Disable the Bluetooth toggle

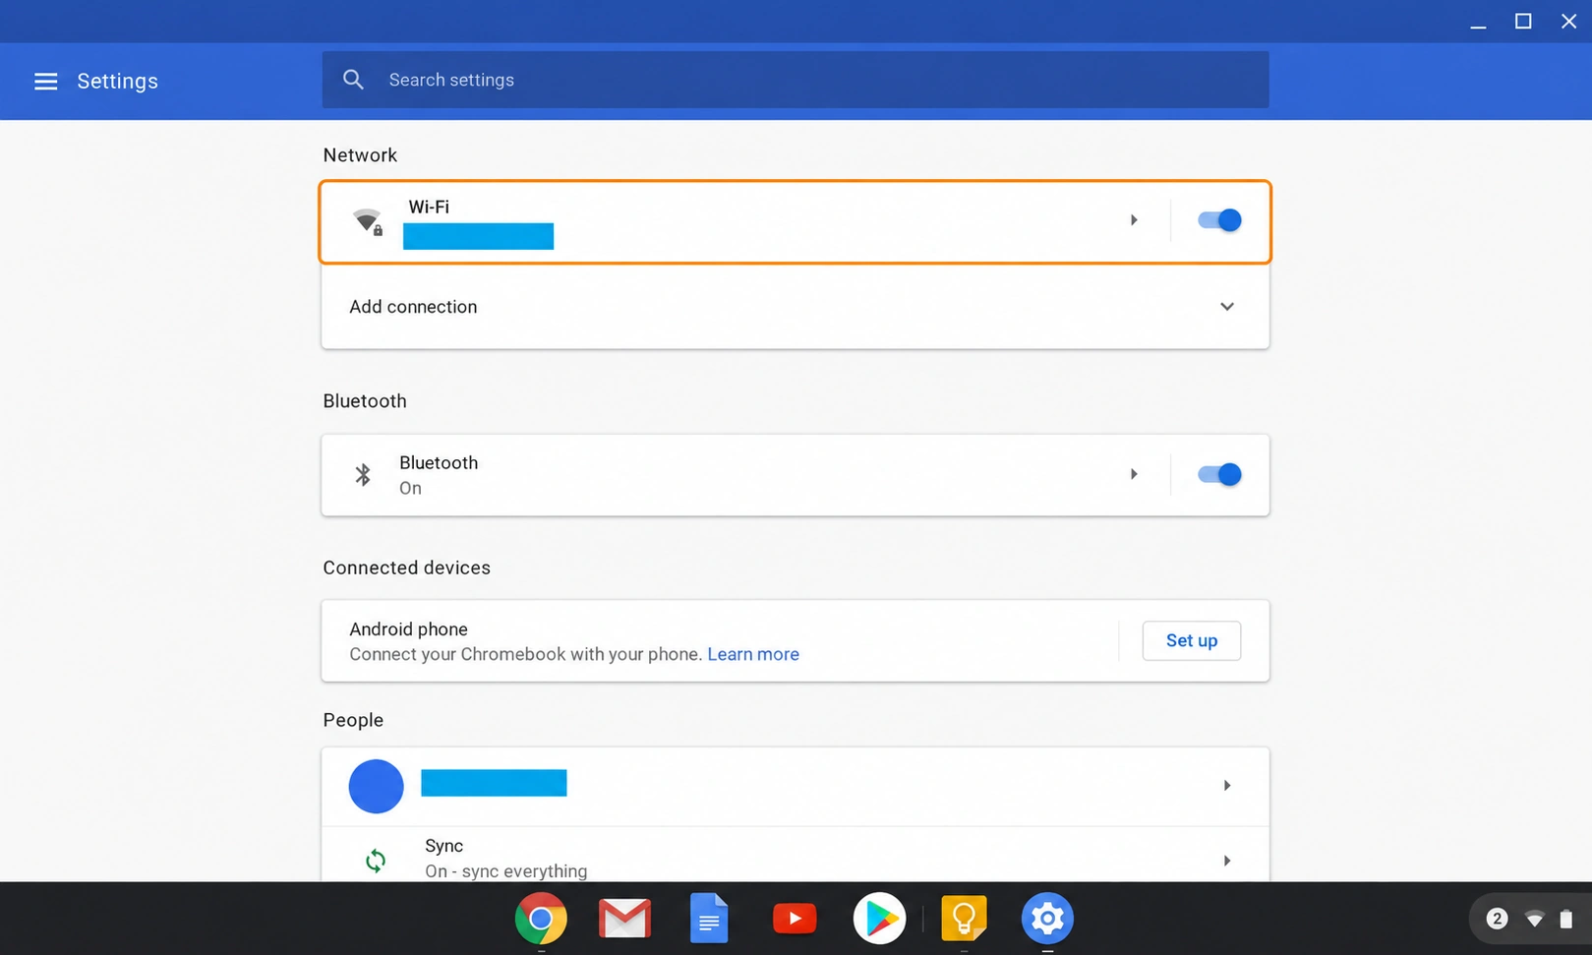tap(1219, 475)
